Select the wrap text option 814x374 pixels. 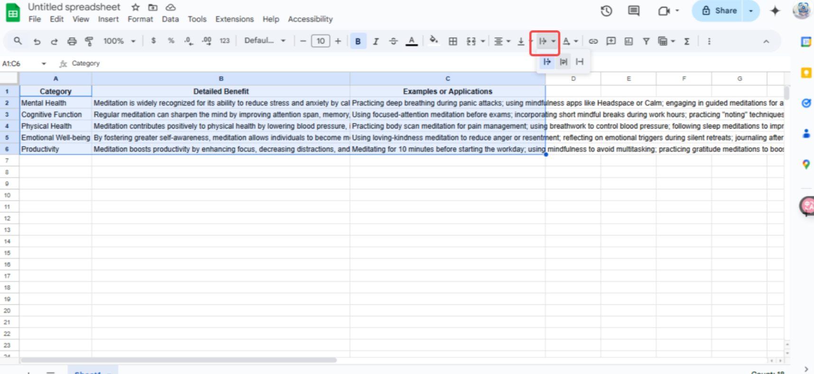pyautogui.click(x=563, y=62)
